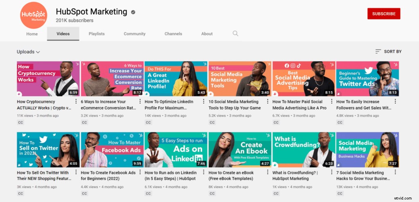
Task: Click the HubSpot Marketing channel avatar
Action: coord(34,15)
